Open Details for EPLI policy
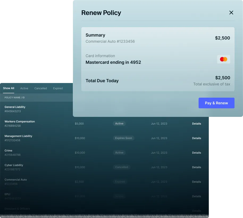The width and height of the screenshot is (243, 218). pyautogui.click(x=196, y=196)
